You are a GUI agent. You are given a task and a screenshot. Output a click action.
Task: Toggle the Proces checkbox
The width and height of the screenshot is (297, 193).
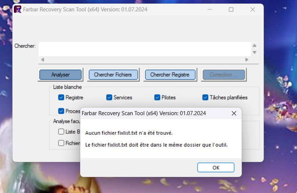61,111
